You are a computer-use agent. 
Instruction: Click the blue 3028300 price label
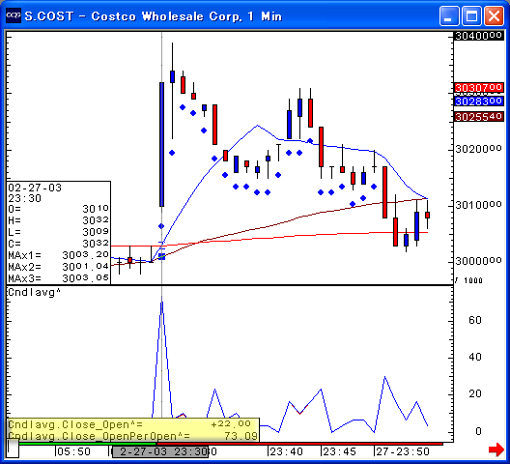click(478, 101)
